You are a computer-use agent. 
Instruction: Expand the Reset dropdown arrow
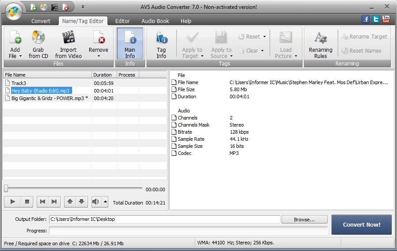[x=264, y=36]
